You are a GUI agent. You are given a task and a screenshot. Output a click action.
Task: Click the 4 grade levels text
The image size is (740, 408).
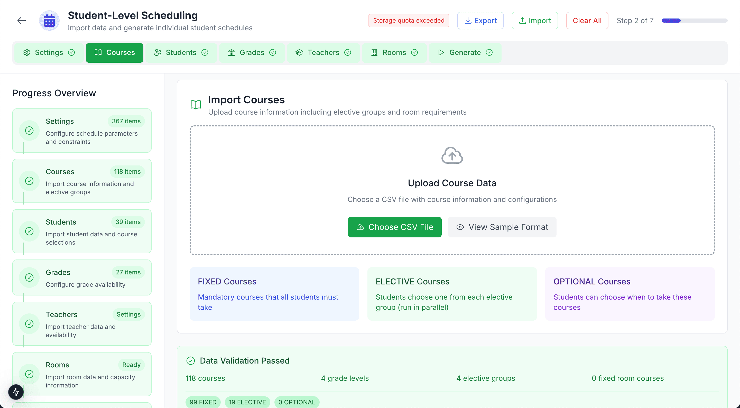click(345, 378)
